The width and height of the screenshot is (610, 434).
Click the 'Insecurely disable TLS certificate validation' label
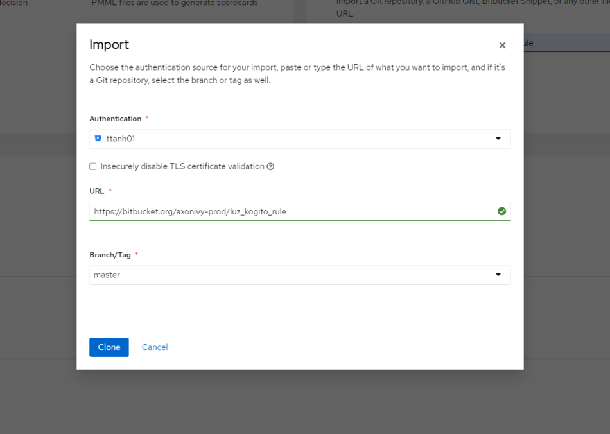pos(182,166)
